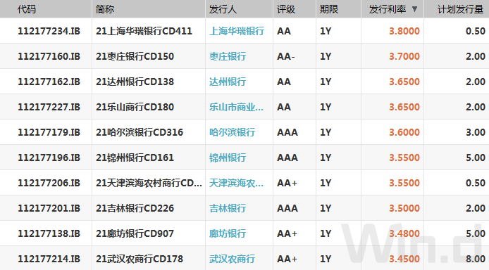Click the name 21天津滨海农村商行CD...
Viewport: 489px width, 270px height.
(x=149, y=183)
